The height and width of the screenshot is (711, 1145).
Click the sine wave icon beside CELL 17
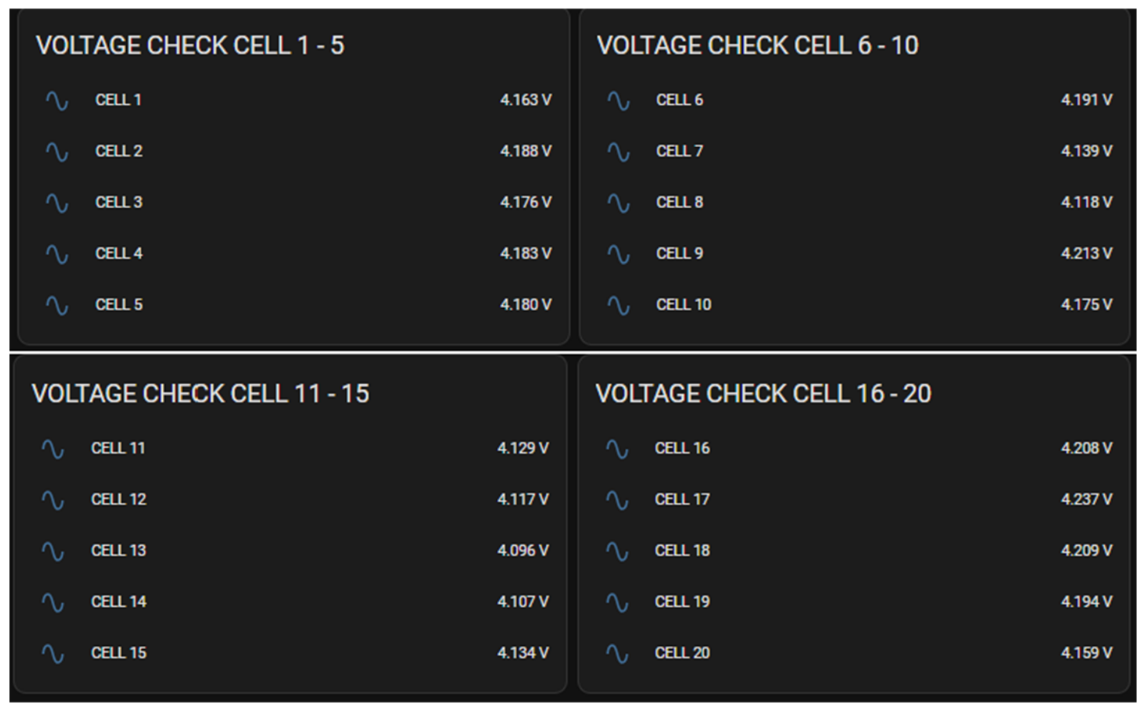pos(617,500)
